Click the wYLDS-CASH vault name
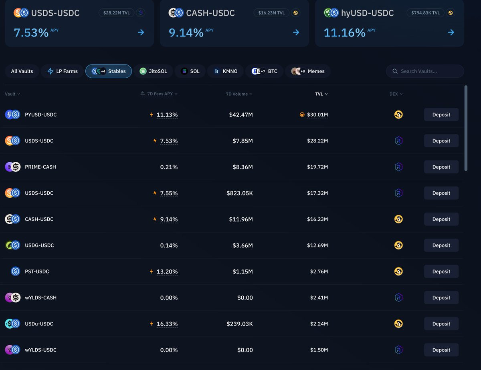Image resolution: width=481 pixels, height=370 pixels. pyautogui.click(x=40, y=298)
